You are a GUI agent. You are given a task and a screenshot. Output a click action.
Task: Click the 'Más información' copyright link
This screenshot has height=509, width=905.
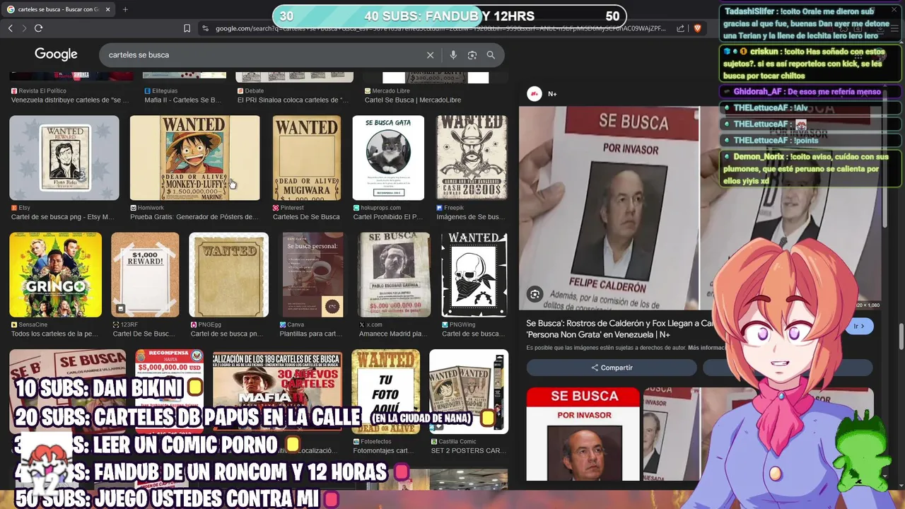point(707,348)
